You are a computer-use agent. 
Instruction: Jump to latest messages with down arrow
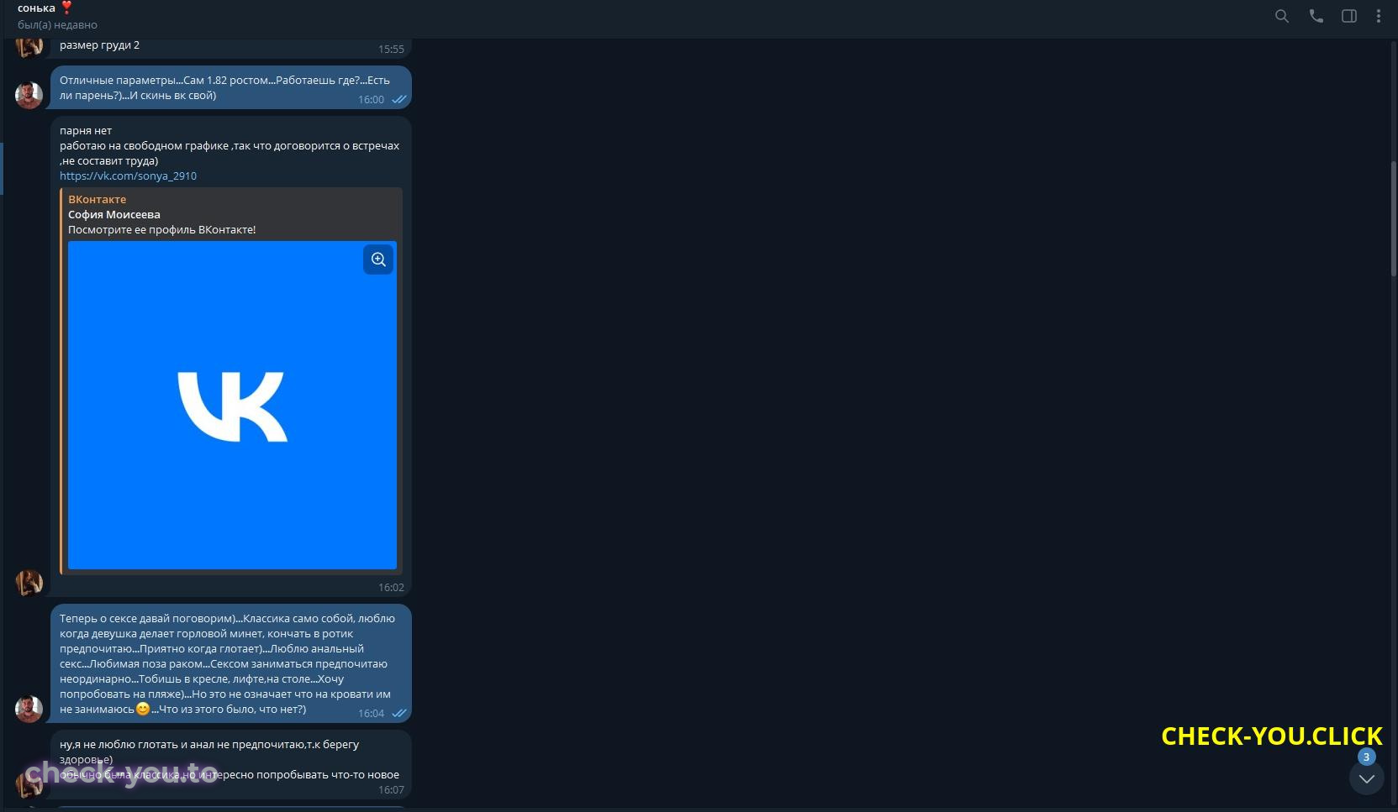pos(1367,778)
